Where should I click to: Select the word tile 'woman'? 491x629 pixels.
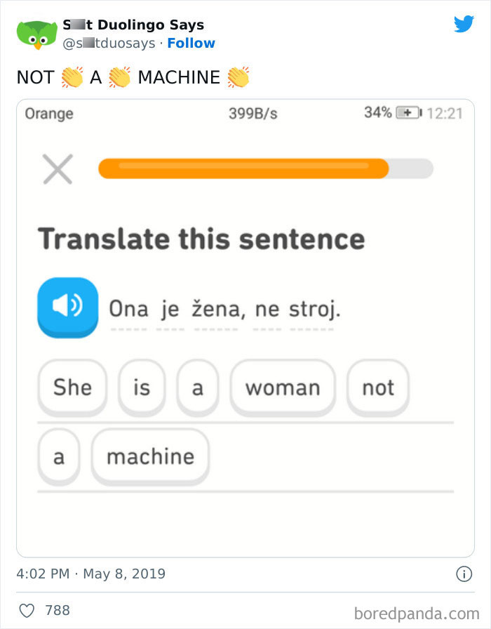pyautogui.click(x=283, y=387)
